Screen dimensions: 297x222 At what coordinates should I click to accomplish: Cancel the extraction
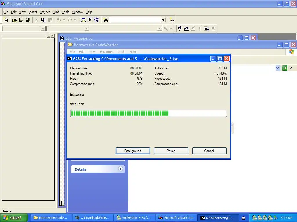click(x=209, y=151)
